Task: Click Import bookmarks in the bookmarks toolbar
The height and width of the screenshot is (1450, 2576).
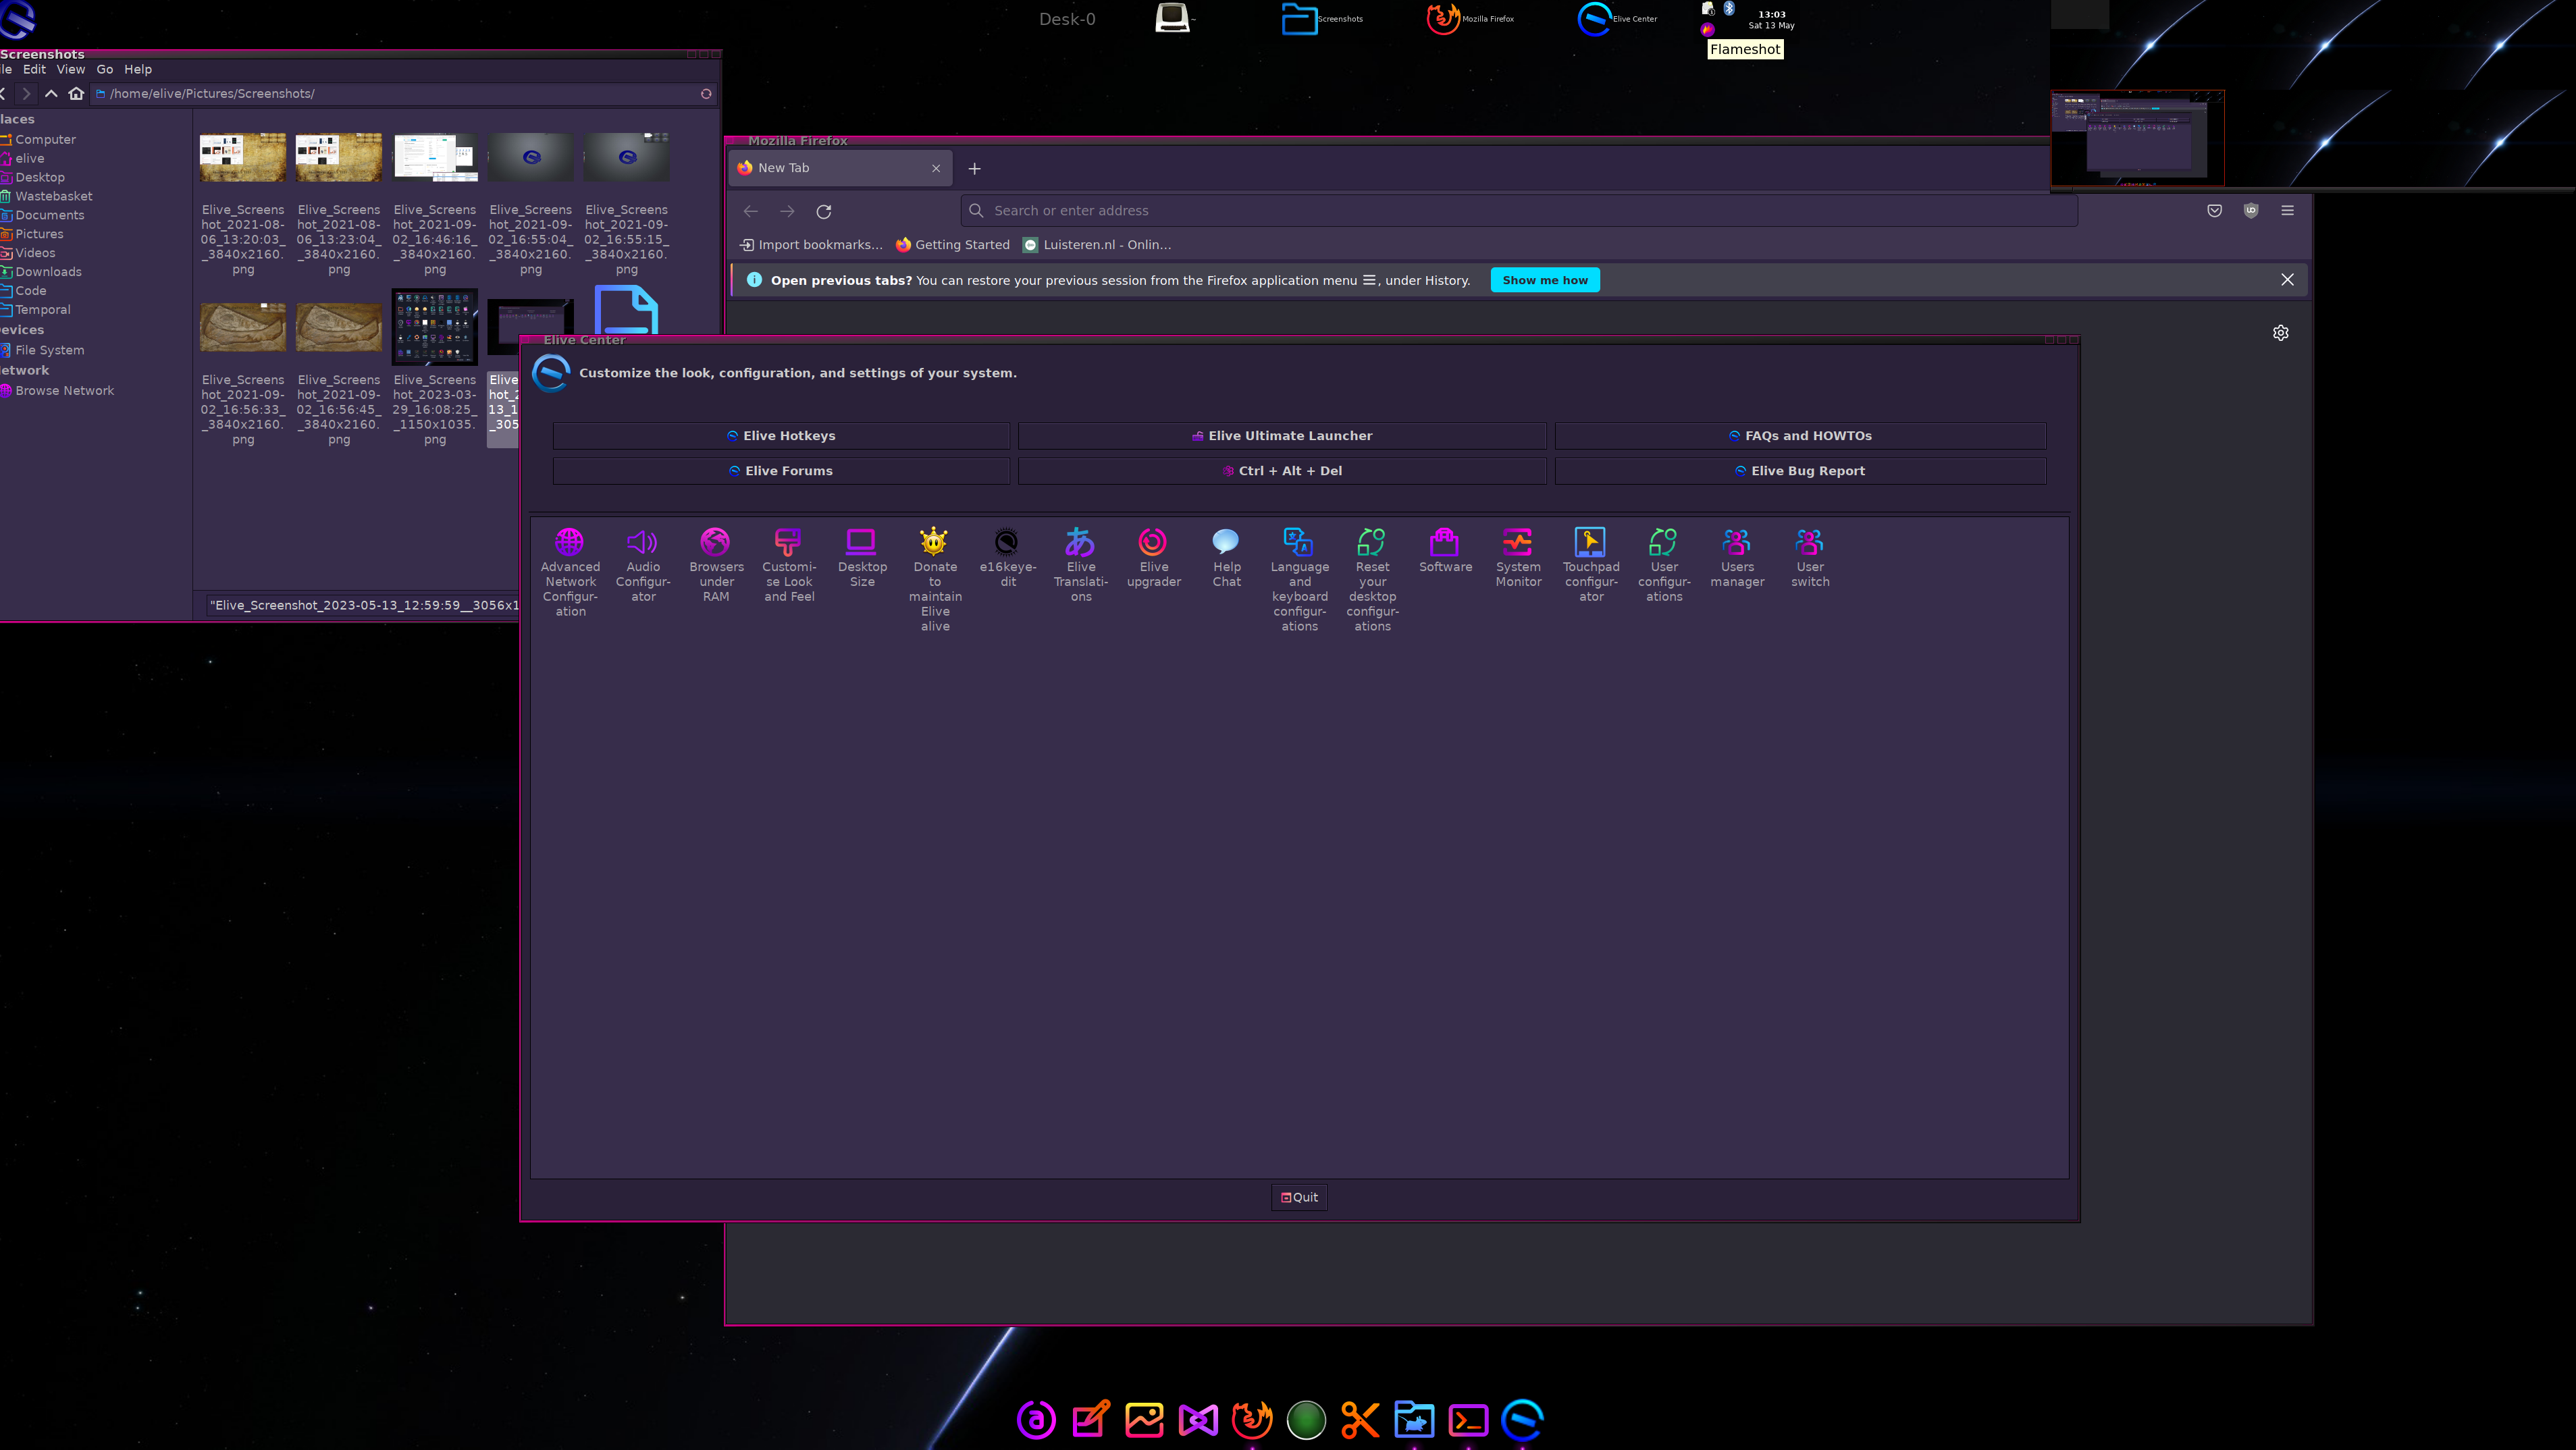Action: pyautogui.click(x=811, y=245)
